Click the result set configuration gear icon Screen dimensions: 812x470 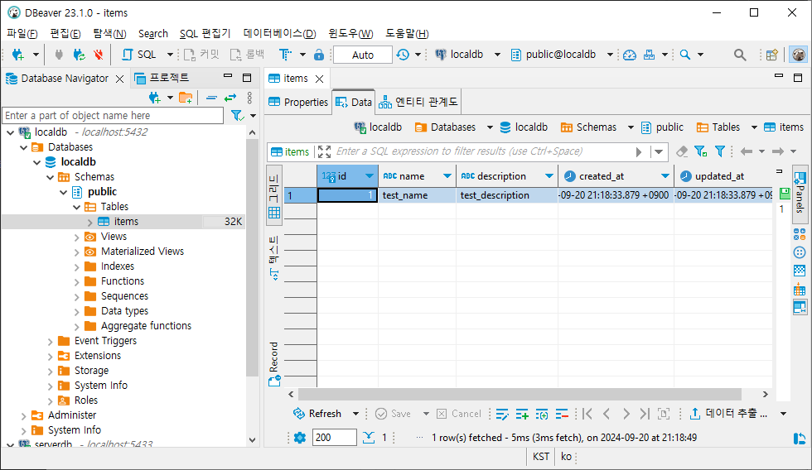[300, 438]
